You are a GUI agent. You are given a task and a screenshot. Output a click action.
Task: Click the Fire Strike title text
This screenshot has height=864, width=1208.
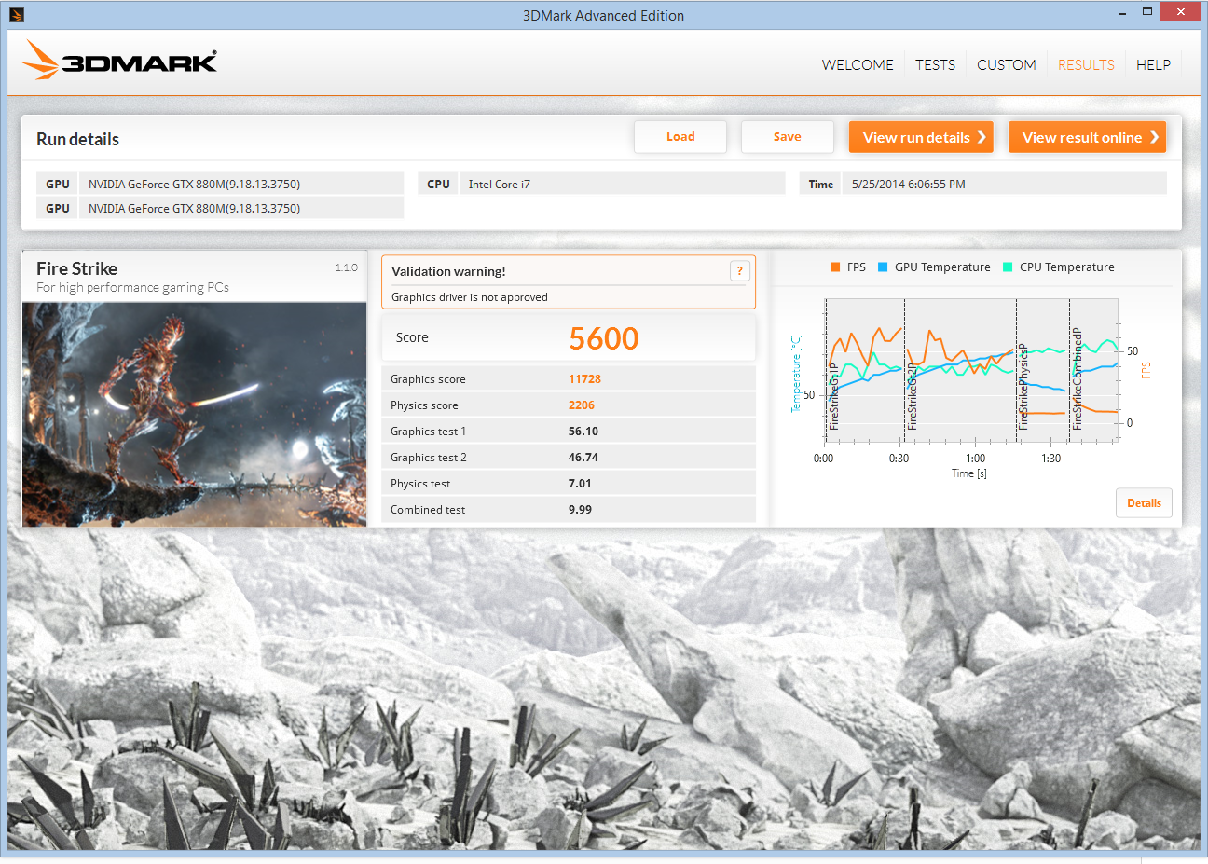tap(77, 268)
